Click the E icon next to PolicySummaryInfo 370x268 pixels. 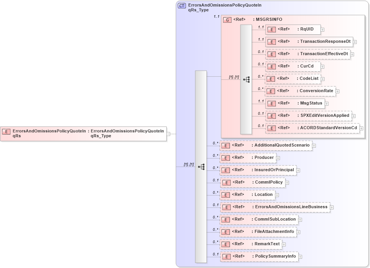coord(226,256)
